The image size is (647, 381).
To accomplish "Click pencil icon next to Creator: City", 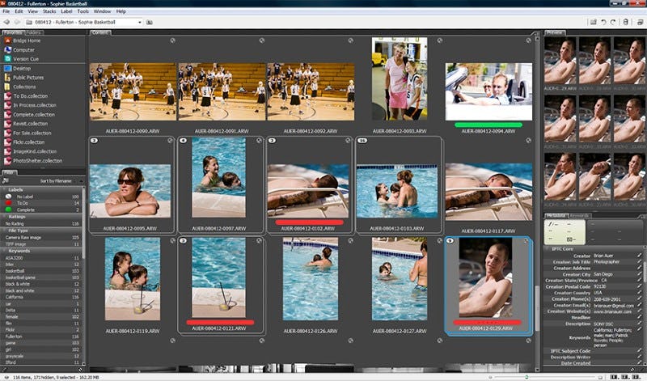I will (x=639, y=274).
